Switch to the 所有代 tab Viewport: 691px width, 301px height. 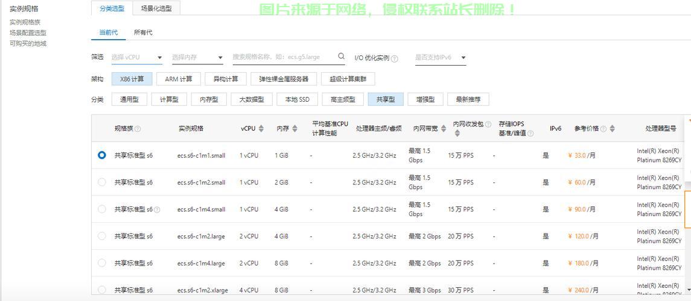coord(143,33)
